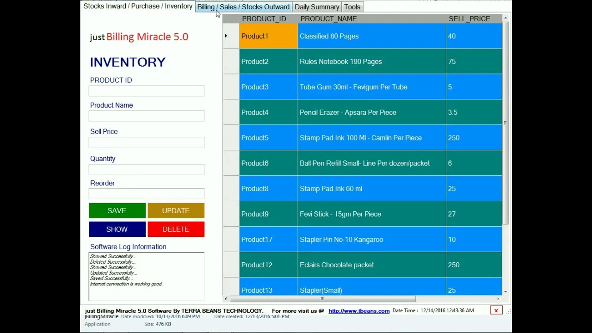
Task: Focus the Sell Price input field
Action: (147, 142)
